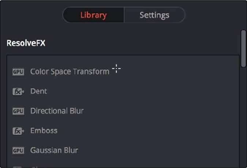Click the GPU icon beside Gaussian Blur
Screen dimensions: 247x168
coord(18,150)
